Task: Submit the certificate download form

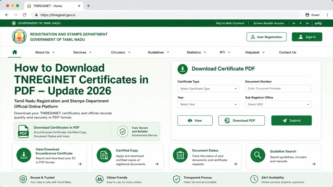Action: (291, 120)
